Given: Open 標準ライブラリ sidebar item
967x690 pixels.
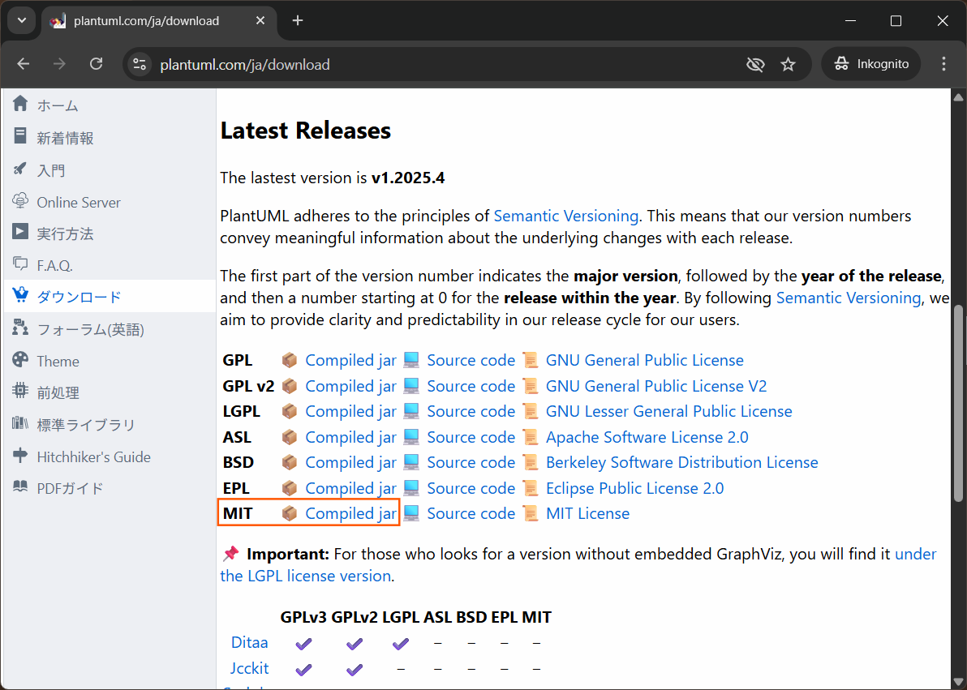Looking at the screenshot, I should [86, 425].
